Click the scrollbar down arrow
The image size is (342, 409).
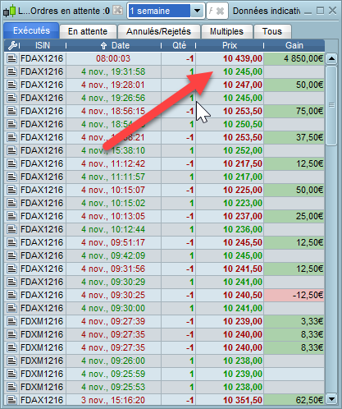[x=331, y=399]
